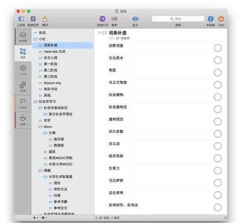Select the 小社 folder in sidebar

click(x=42, y=39)
